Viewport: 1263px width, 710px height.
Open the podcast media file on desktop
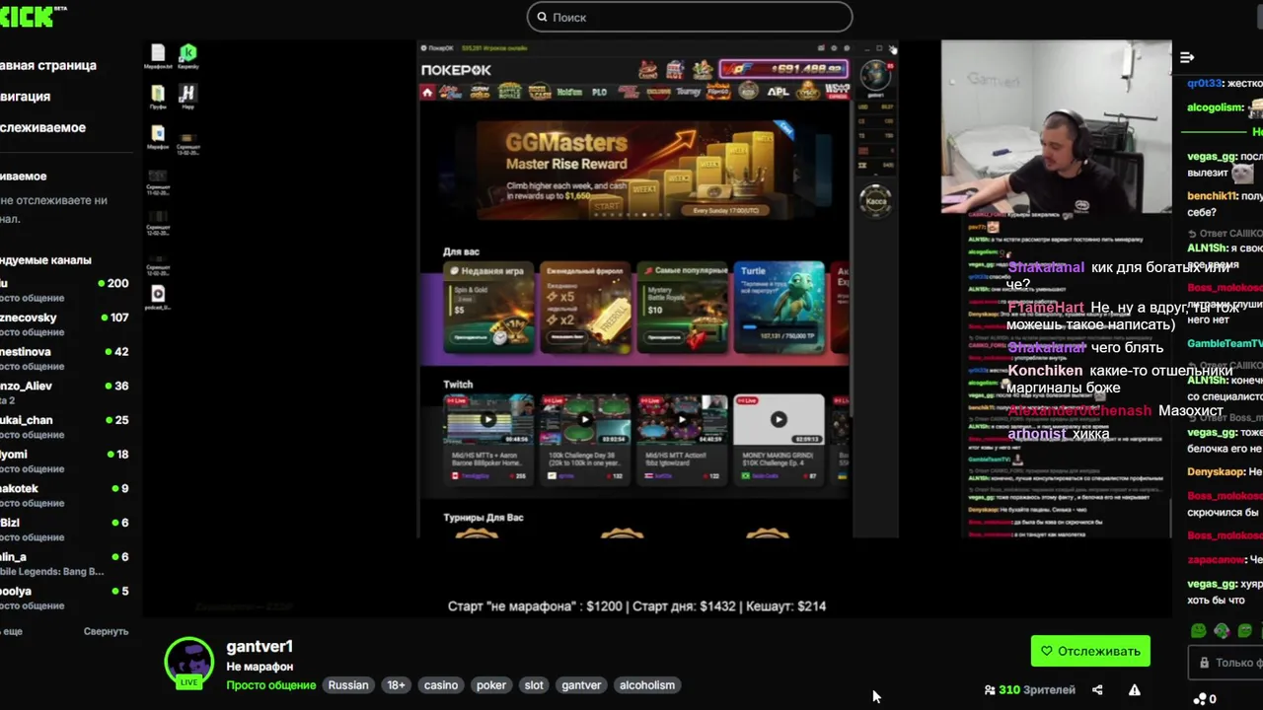[x=158, y=298]
